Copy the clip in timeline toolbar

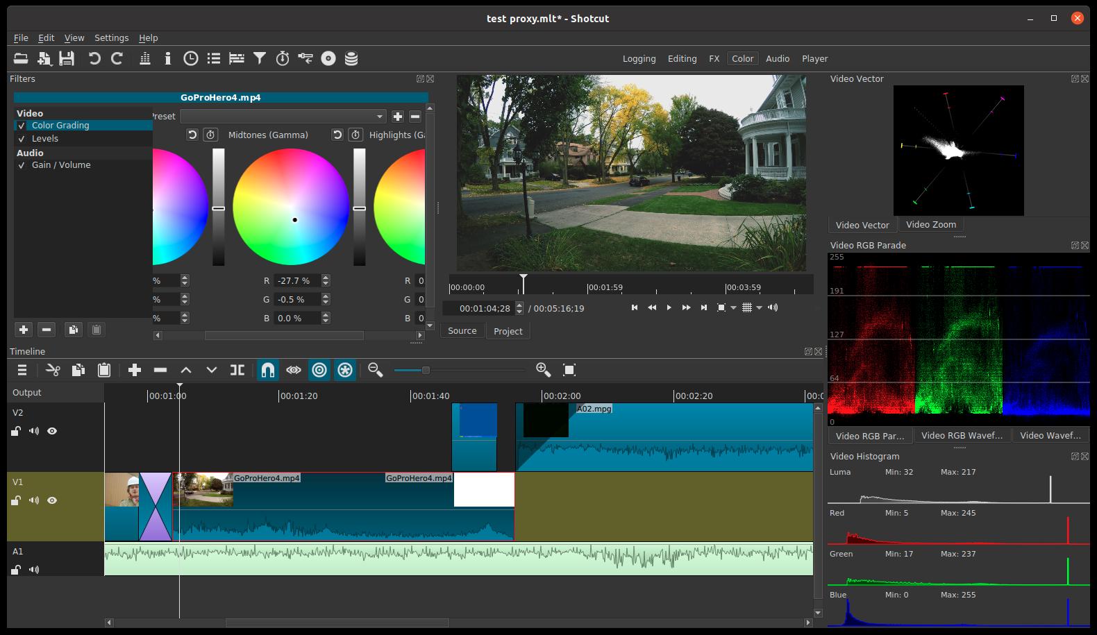(x=78, y=370)
